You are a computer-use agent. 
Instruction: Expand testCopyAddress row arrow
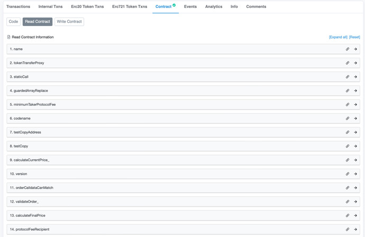point(355,132)
